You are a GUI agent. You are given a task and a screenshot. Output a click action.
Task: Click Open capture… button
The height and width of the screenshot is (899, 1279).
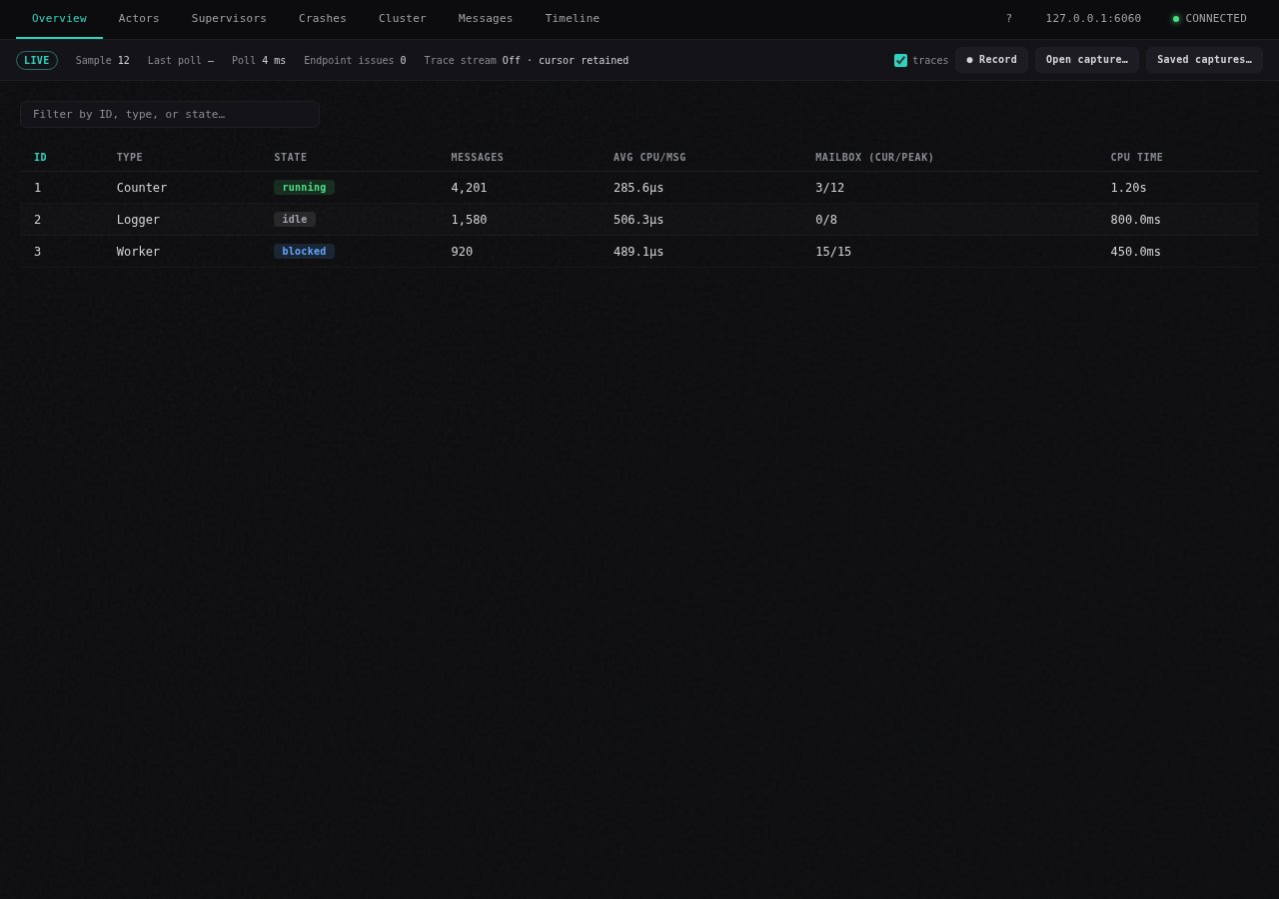[x=1087, y=60]
